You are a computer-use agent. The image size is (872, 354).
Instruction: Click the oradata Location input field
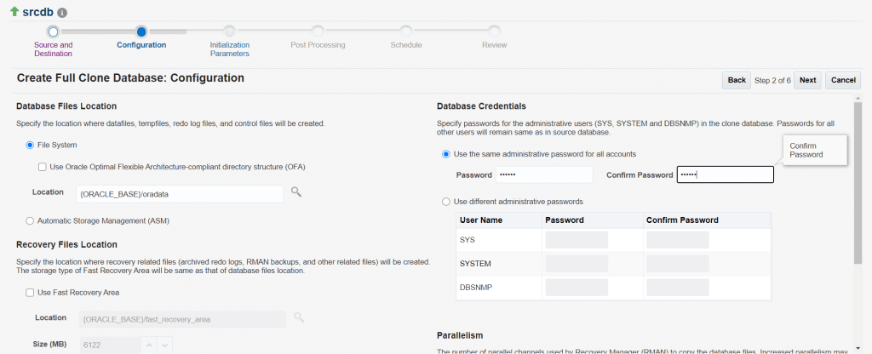(x=180, y=193)
